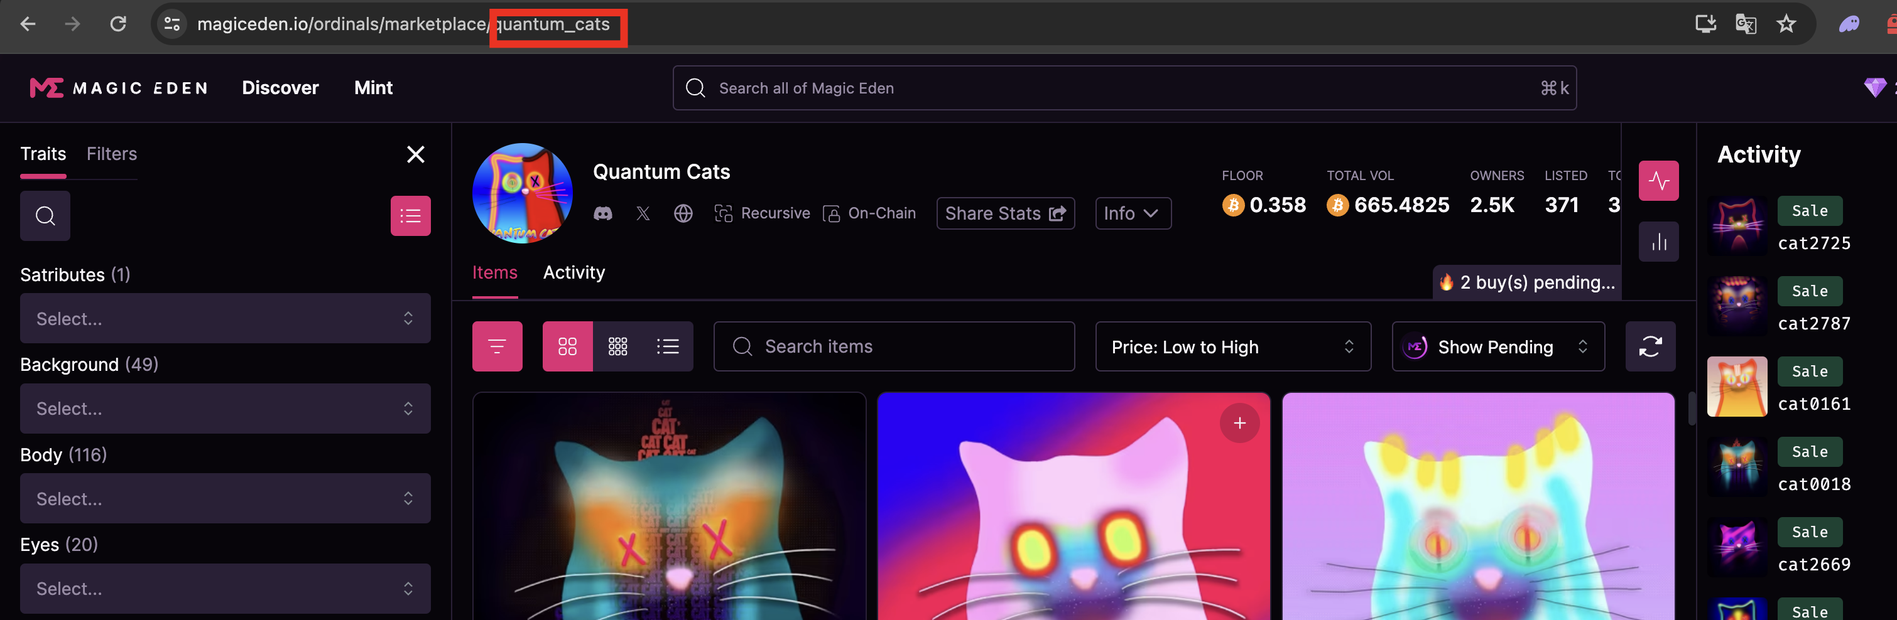Click the bar chart analytics icon
Viewport: 1897px width, 620px height.
[1658, 242]
